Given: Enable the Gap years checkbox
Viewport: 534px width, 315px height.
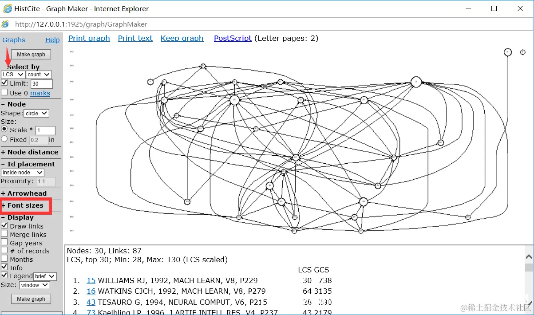Looking at the screenshot, I should click(4, 242).
